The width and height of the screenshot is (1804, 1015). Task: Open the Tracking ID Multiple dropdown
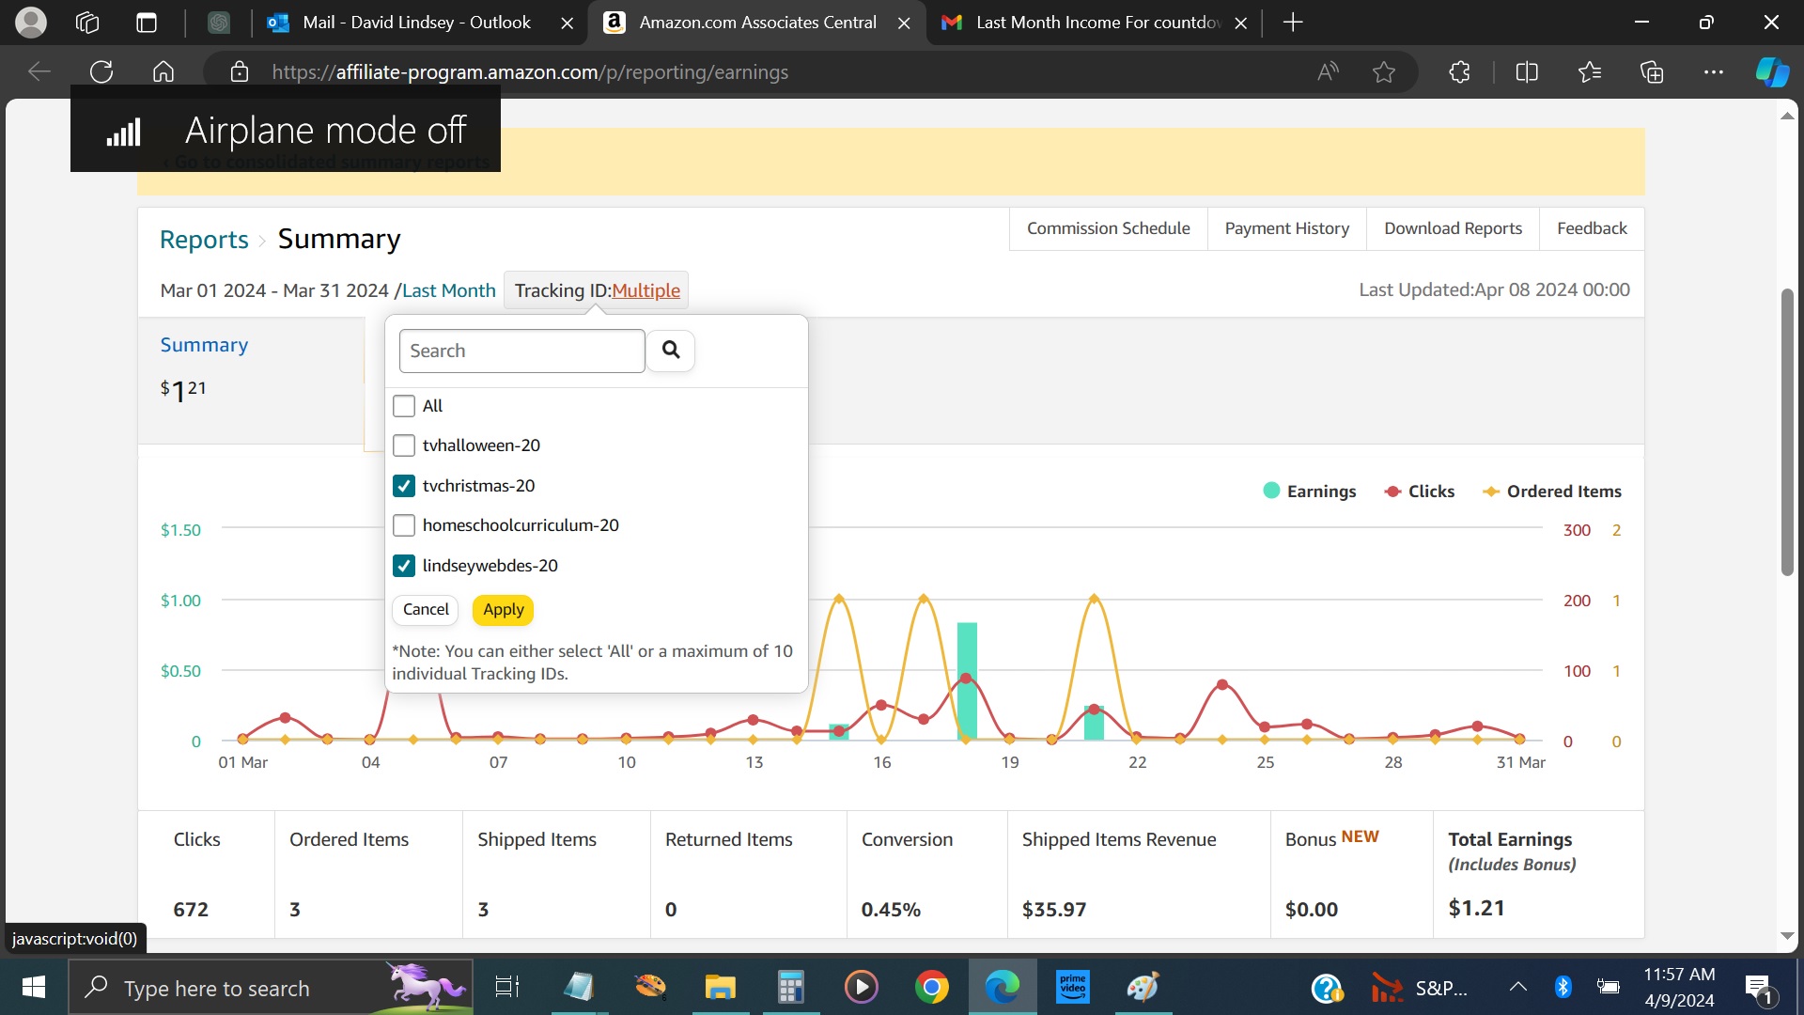click(645, 290)
